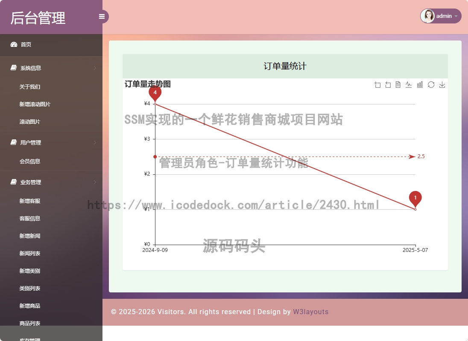Go to 首页 dashboard item

tap(51, 45)
